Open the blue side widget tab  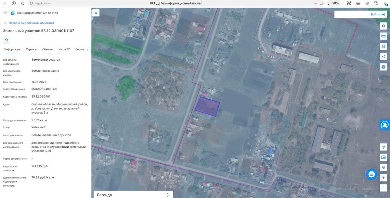coord(385,125)
